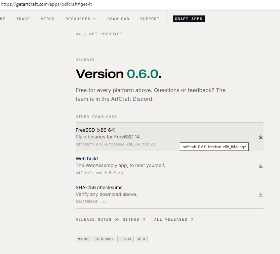The width and height of the screenshot is (280, 254).
Task: Click the 04 / GET PDFCRAFT section label
Action: (x=99, y=34)
